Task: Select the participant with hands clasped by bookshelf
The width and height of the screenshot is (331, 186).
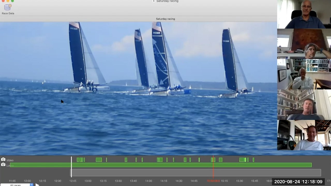Action: [x=304, y=74]
